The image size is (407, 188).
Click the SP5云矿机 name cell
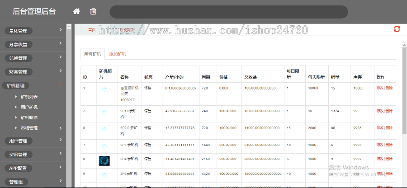click(x=129, y=174)
